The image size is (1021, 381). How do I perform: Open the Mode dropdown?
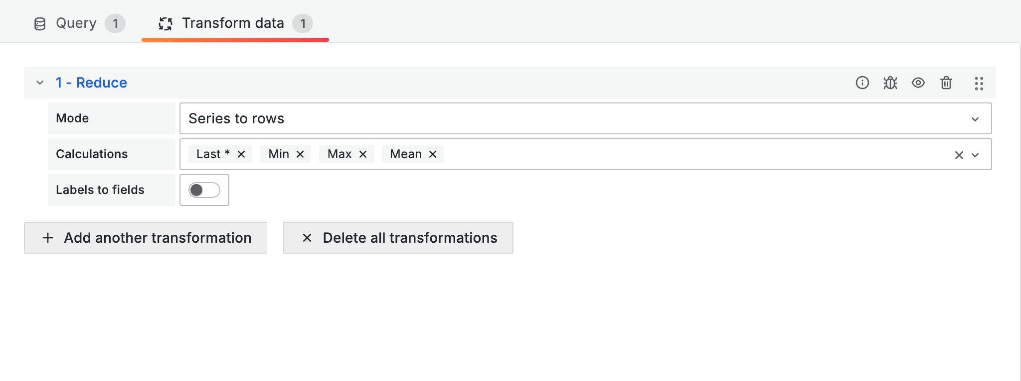pos(585,118)
